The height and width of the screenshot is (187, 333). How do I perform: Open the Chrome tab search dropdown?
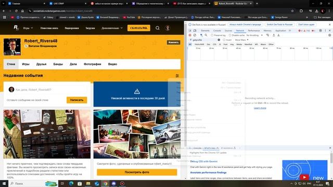pos(4,4)
